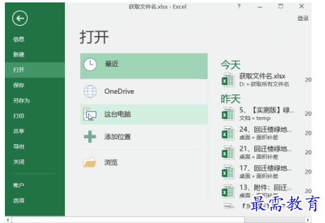Click the Excel icon of file 5、【实测版】
Image resolution: width=325 pixels, height=223 pixels.
tap(228, 114)
